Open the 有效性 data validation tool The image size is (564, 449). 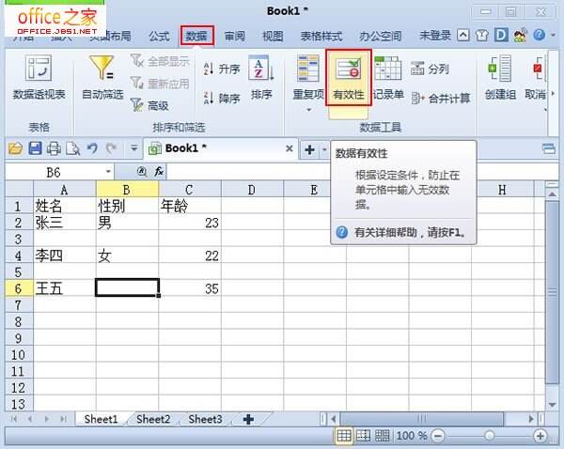pyautogui.click(x=348, y=78)
